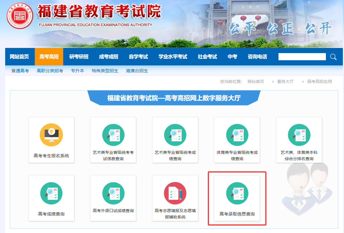Open the 普通高考 submenu link

coord(20,71)
